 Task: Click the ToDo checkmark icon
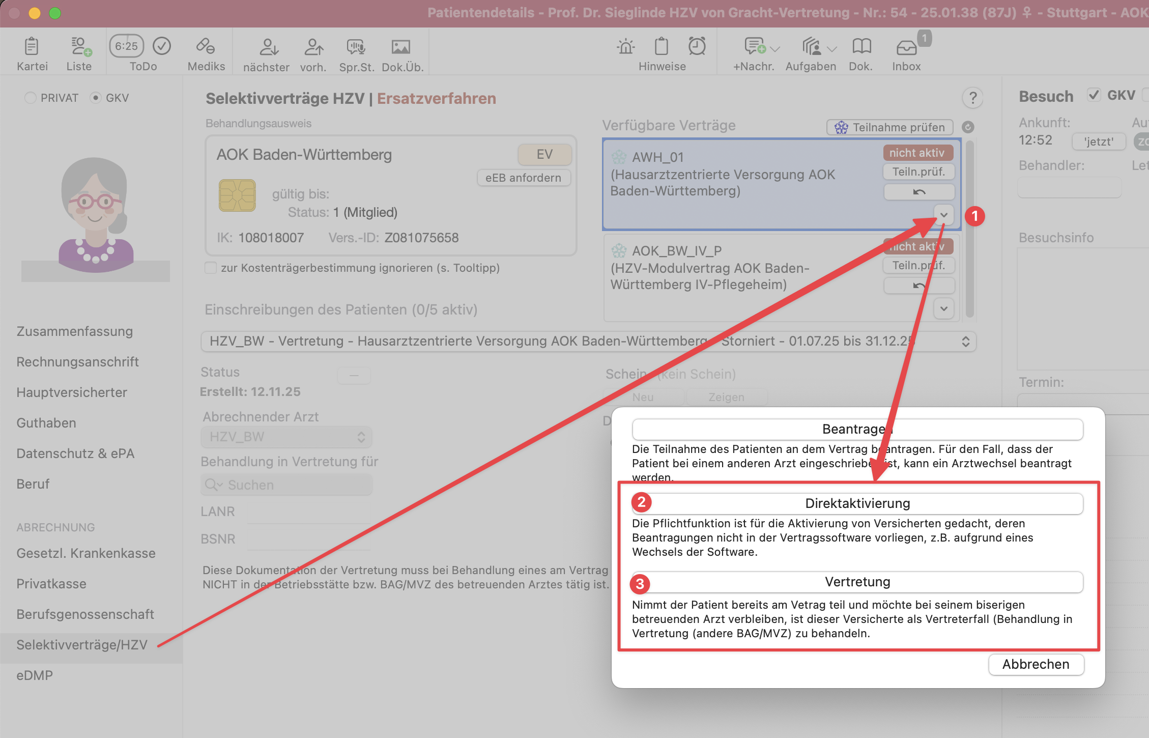162,46
